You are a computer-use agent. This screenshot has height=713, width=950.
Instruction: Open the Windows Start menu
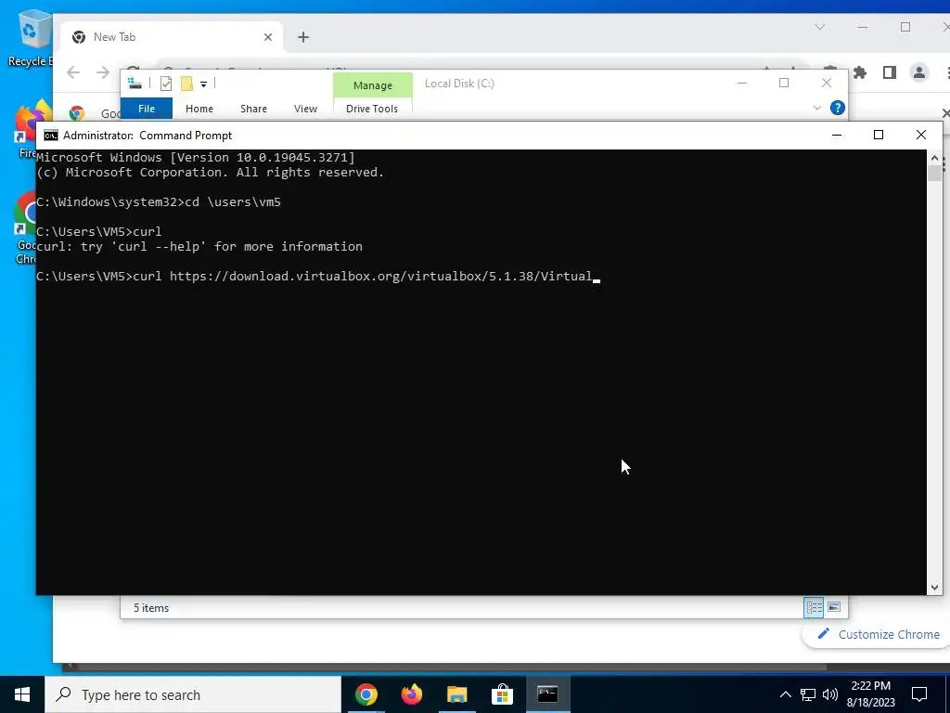[x=22, y=694]
